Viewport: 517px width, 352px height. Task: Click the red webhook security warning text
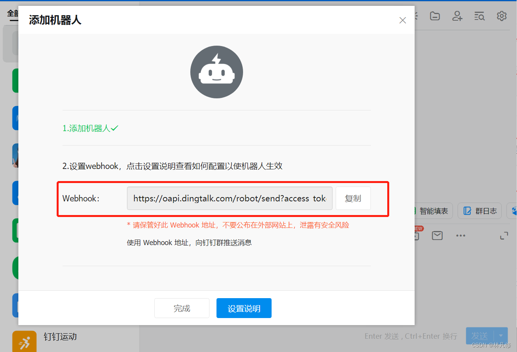238,225
